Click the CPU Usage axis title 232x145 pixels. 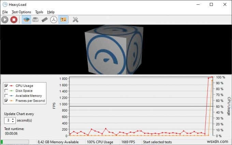[x=229, y=106]
